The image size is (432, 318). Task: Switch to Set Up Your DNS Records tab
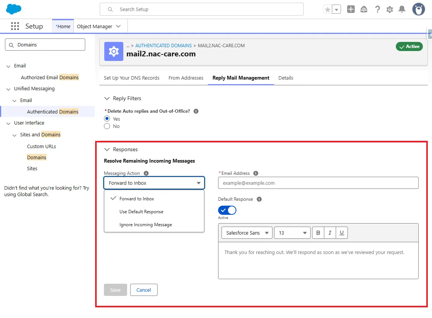point(131,78)
